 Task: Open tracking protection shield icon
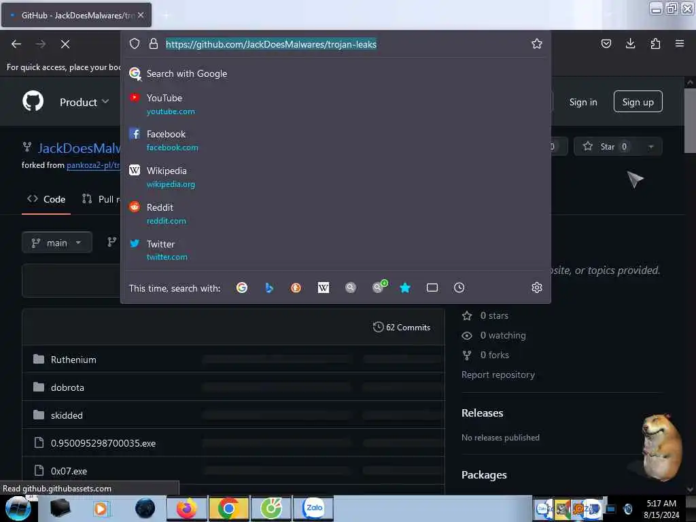coord(135,43)
